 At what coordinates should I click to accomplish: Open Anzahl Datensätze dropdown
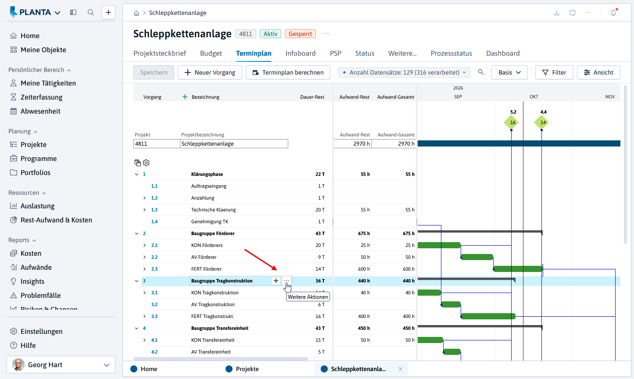404,72
